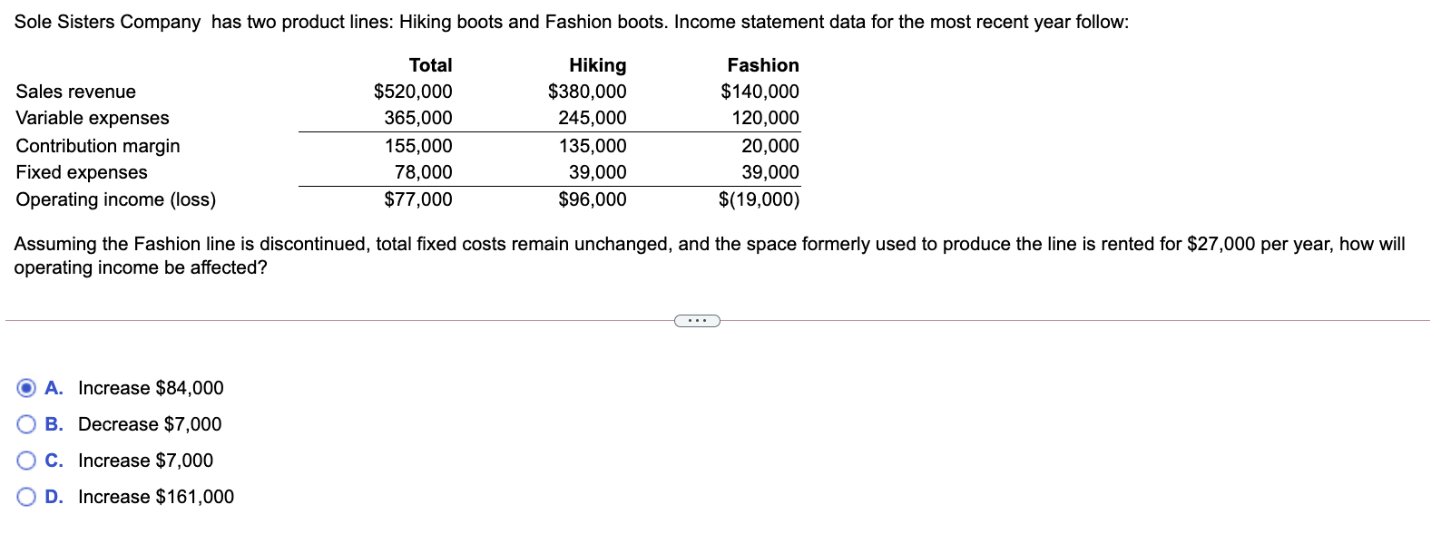
Task: Click the Fixed expenses row label
Action: [82, 172]
